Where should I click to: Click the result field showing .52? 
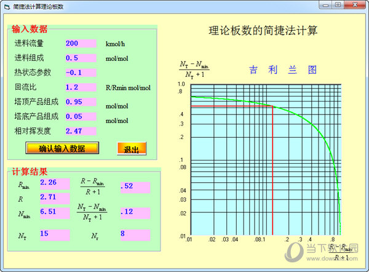tap(135, 188)
